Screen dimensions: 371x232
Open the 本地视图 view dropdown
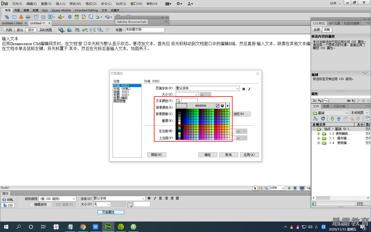(360, 113)
